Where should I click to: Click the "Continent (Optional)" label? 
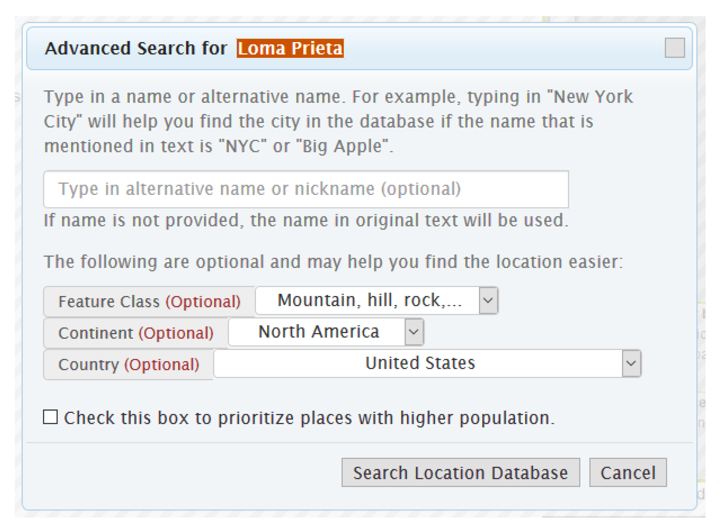(136, 333)
